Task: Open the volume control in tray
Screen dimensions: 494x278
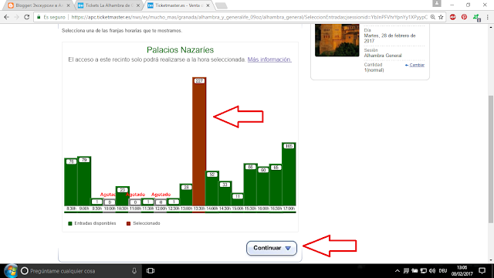Action: click(432, 271)
